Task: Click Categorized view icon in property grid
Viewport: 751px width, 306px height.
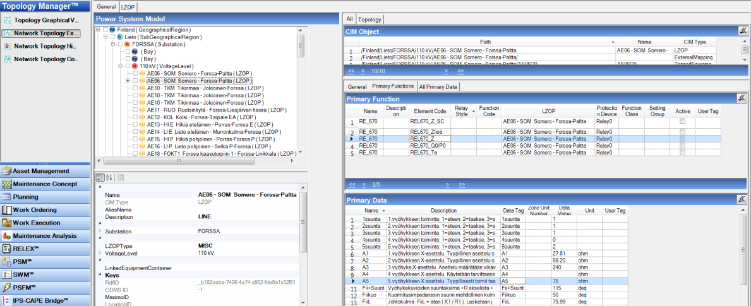Action: (x=100, y=177)
